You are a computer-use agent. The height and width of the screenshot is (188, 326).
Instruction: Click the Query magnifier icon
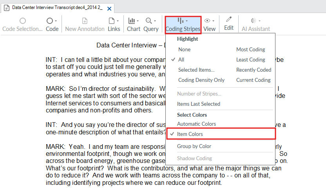click(x=149, y=21)
